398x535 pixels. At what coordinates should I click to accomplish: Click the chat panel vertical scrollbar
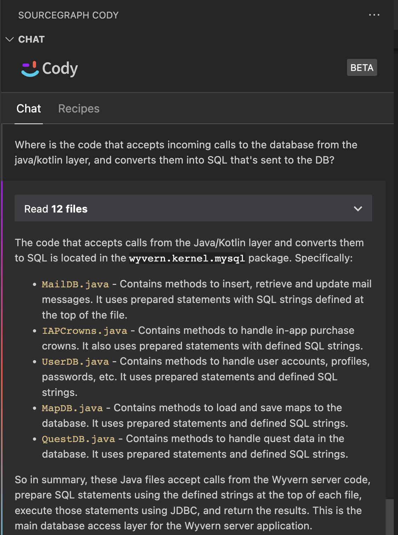390,516
